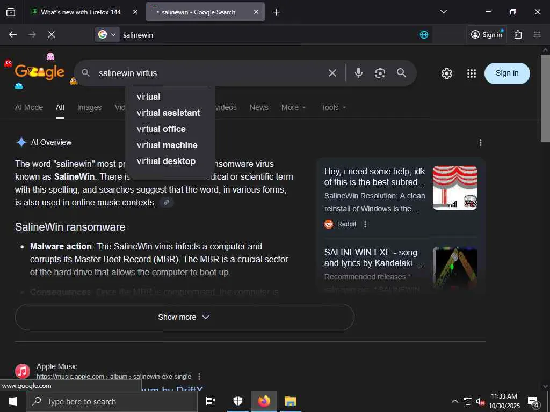Expand AI Overview with Show more
550x412 pixels.
(x=185, y=317)
